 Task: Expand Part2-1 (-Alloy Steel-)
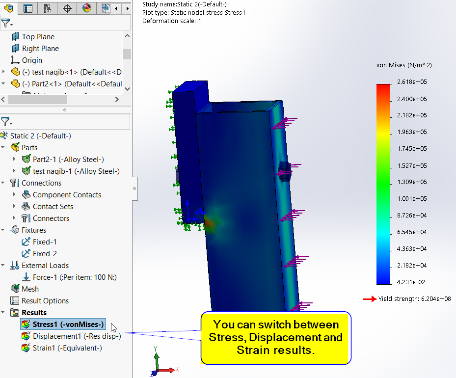(14, 159)
